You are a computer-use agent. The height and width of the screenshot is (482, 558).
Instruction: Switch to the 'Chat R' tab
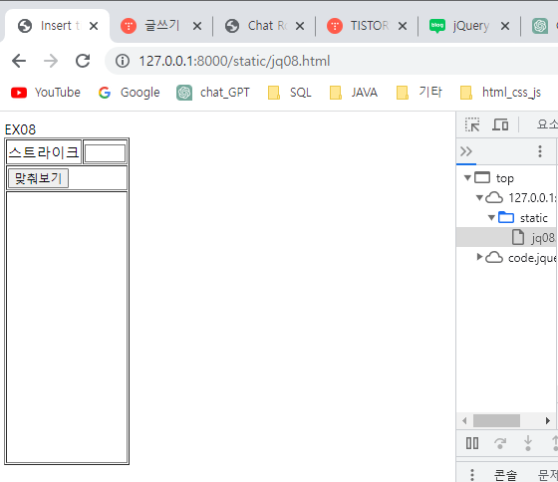tap(264, 26)
